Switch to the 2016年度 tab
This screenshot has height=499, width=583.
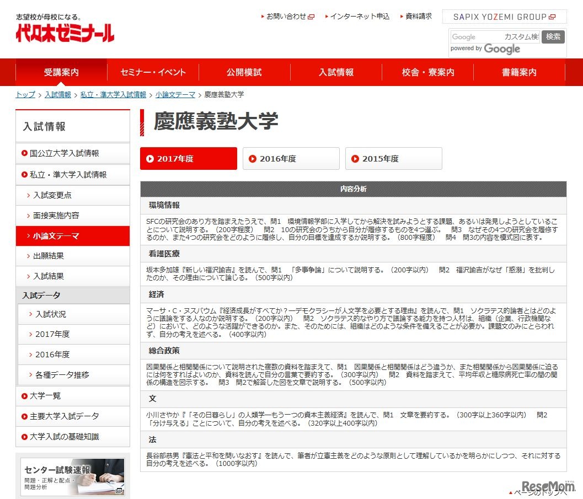click(x=291, y=159)
